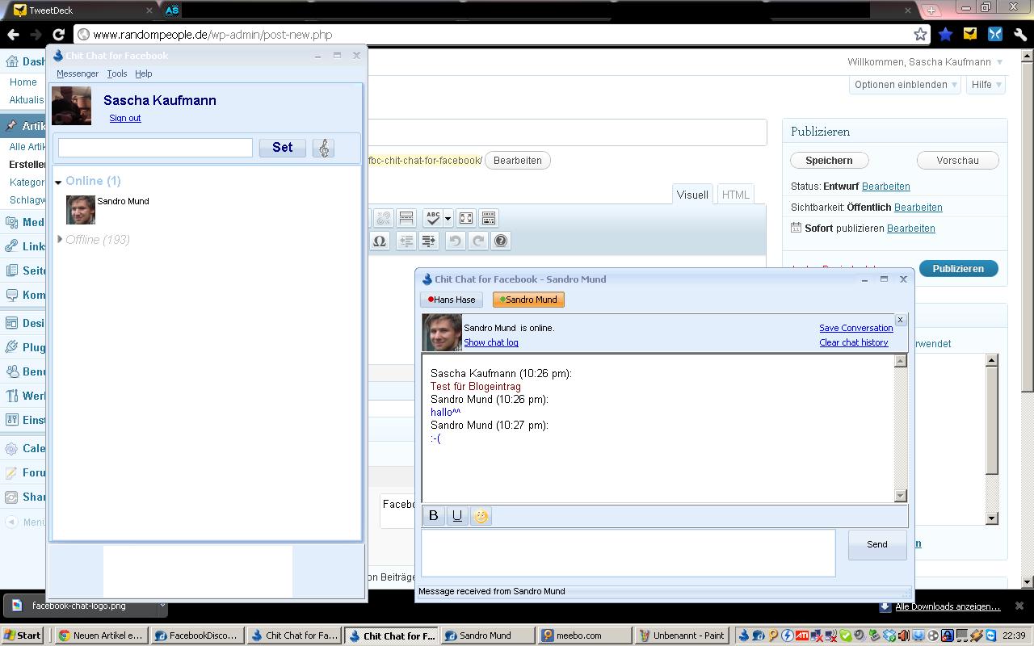Click the spellcheck ABC icon
Screen dimensions: 1034x646
tap(433, 218)
